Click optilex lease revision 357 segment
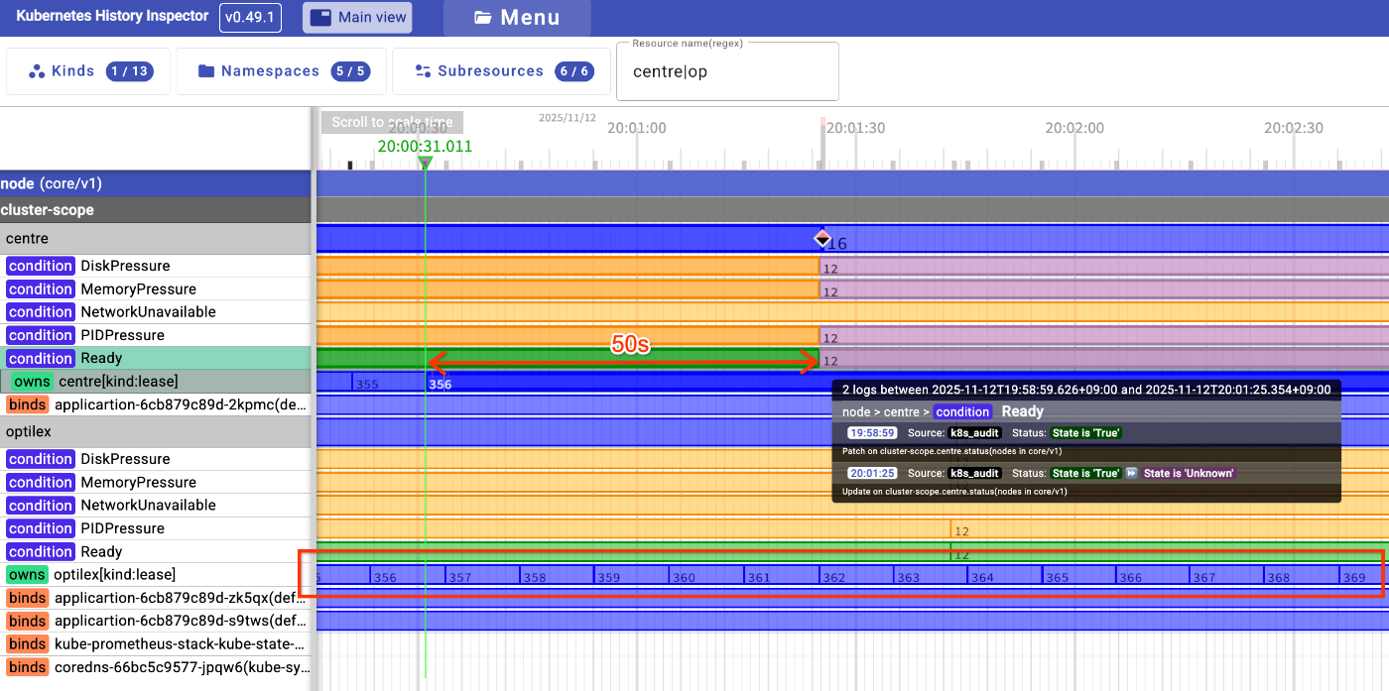1389x691 pixels. point(481,576)
